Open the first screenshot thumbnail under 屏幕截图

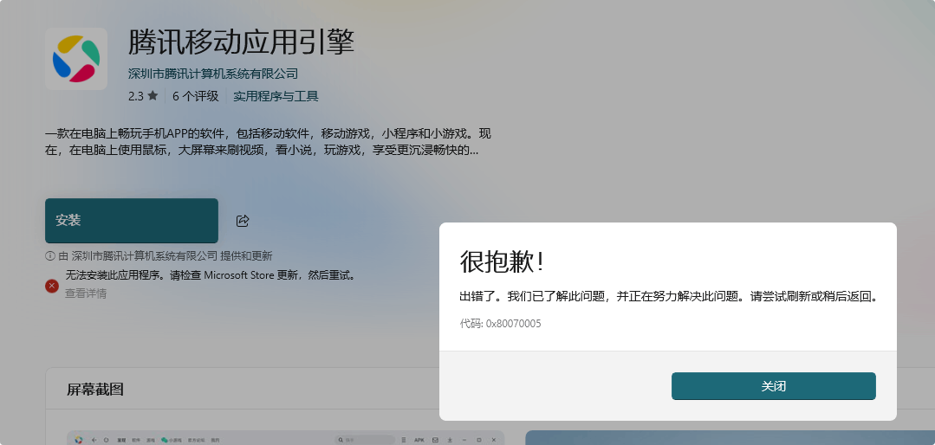(286, 438)
